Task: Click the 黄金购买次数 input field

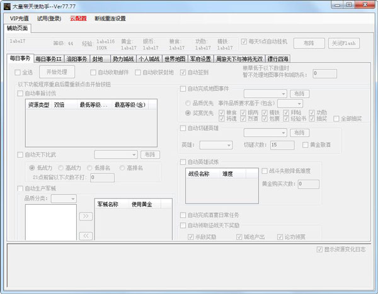Action: tap(308, 184)
